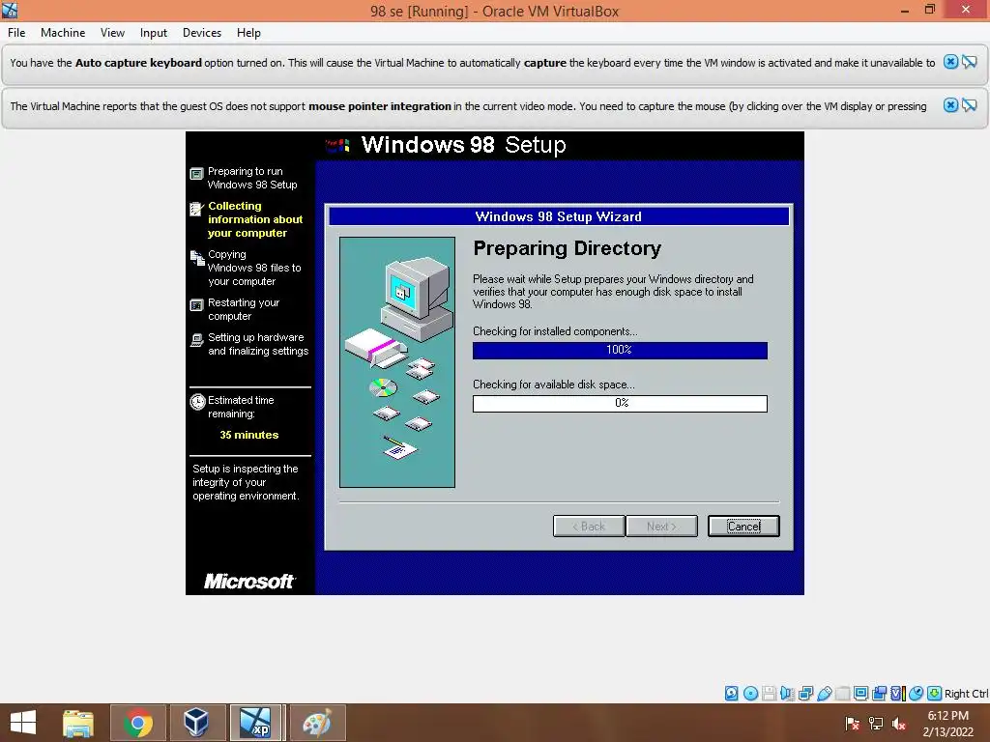Click the estimated time clock icon
The height and width of the screenshot is (742, 990).
click(x=197, y=402)
